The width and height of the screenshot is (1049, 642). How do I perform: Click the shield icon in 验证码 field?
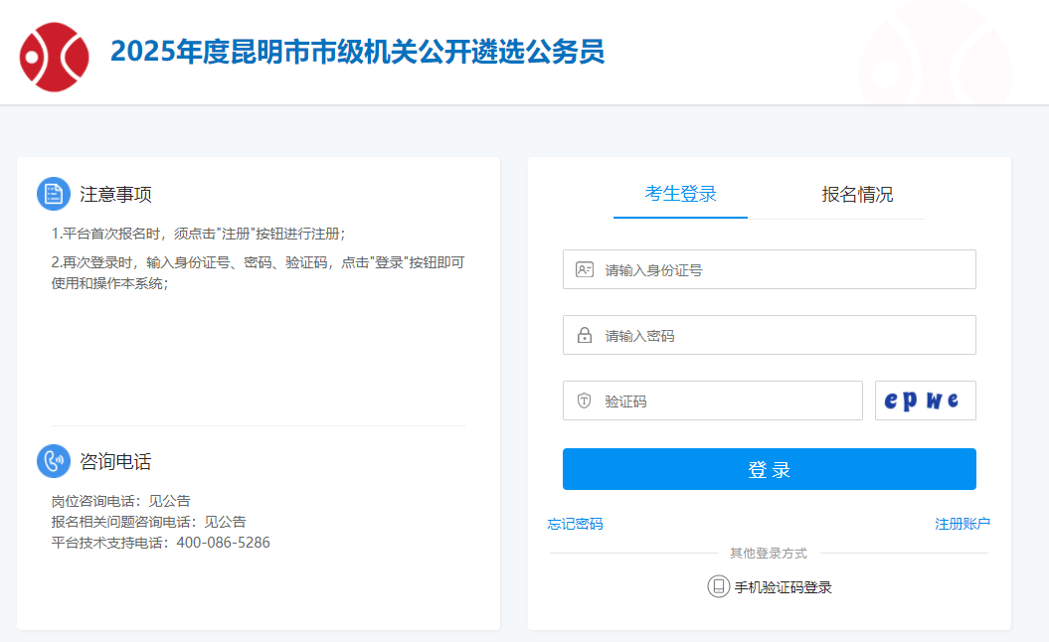pos(585,401)
